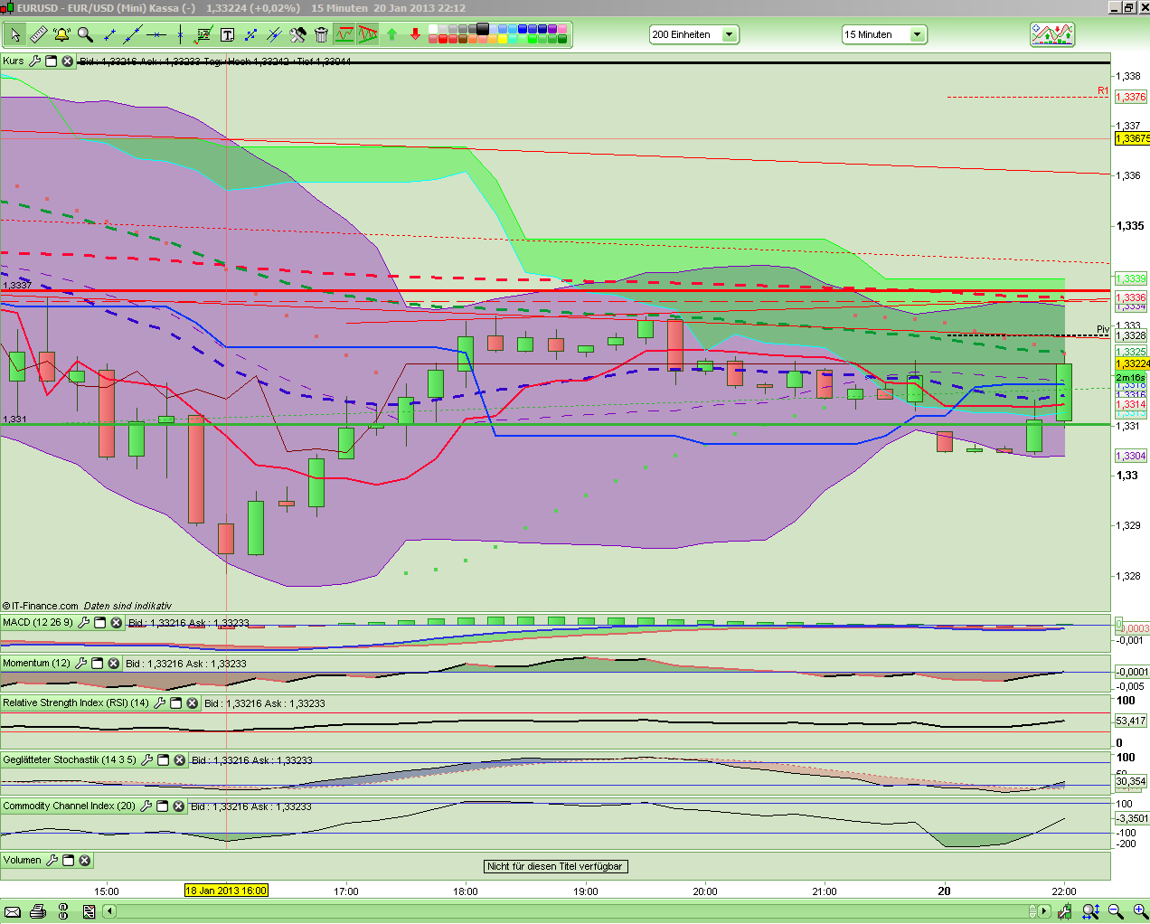Toggle the triangle pattern drawing button
1150x924 pixels.
[368, 34]
